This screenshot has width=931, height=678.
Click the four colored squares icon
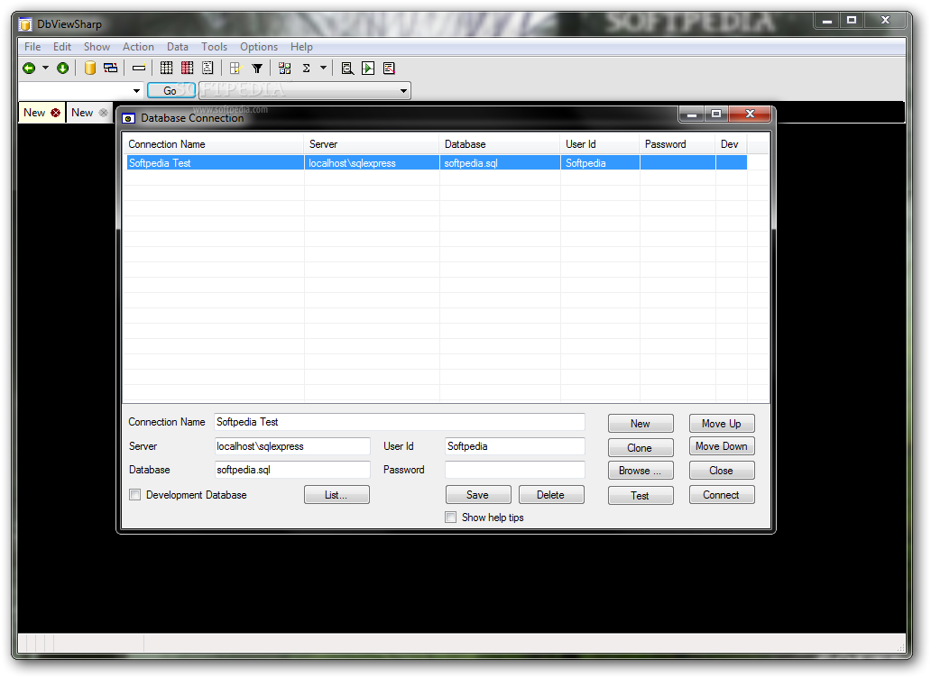285,69
